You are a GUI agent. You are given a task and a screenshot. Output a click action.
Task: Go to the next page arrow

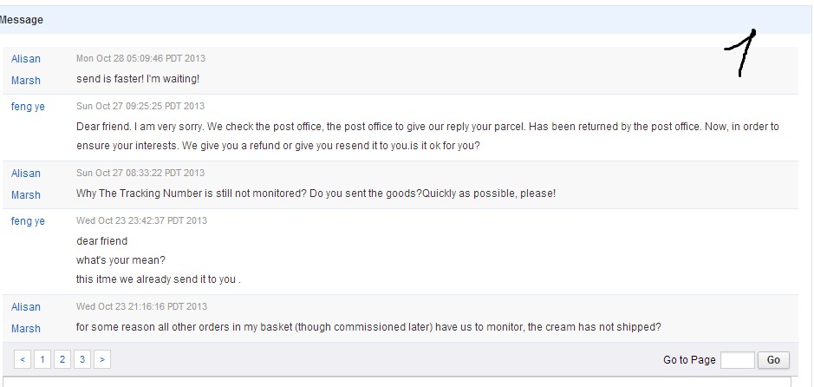click(101, 358)
